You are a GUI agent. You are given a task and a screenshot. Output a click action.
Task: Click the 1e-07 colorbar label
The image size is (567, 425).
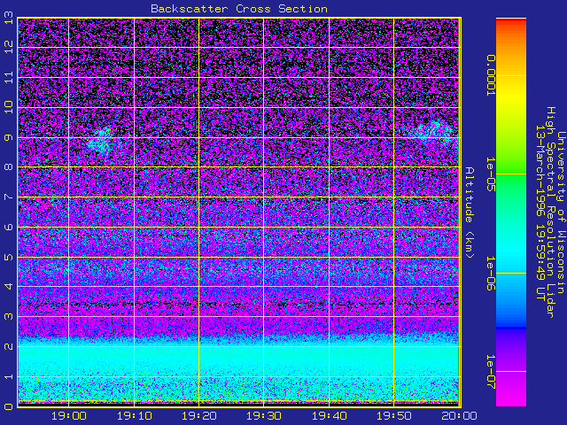tap(490, 372)
